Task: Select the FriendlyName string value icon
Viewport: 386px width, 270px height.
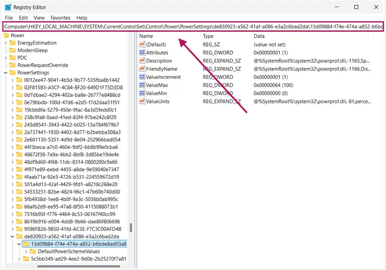Action: tap(142, 69)
